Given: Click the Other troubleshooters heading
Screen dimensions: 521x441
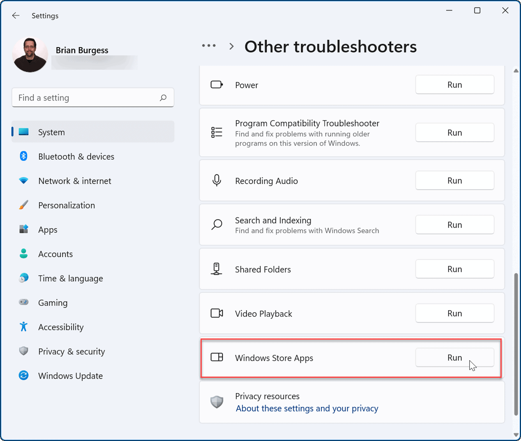Looking at the screenshot, I should point(330,47).
